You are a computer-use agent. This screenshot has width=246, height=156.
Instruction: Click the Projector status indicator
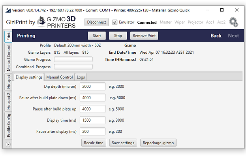(195, 22)
